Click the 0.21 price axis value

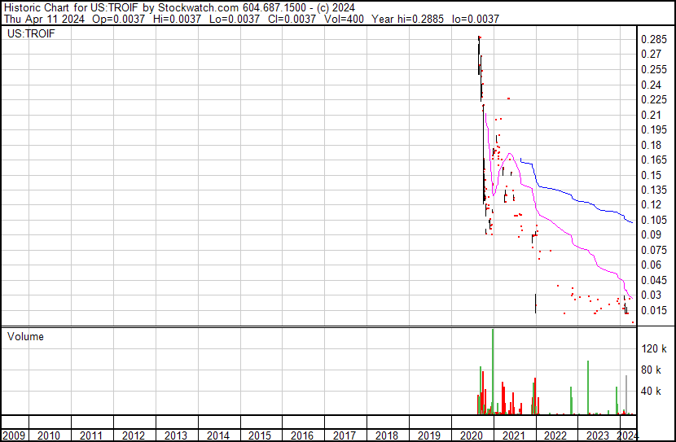pyautogui.click(x=651, y=115)
